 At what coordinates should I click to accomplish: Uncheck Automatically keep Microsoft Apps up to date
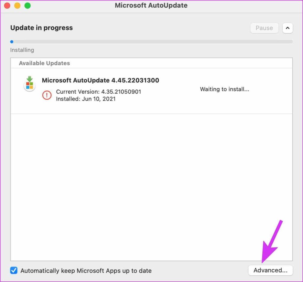14,270
